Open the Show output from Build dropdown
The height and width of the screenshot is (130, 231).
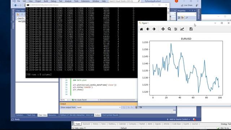(99, 108)
